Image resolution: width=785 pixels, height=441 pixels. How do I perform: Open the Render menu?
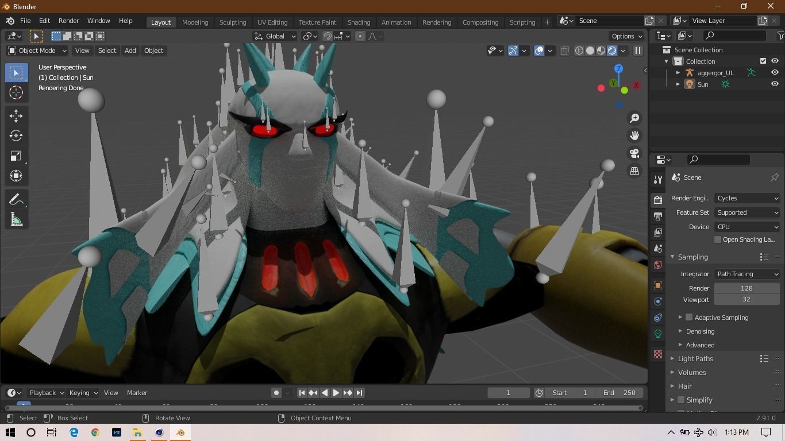click(68, 21)
